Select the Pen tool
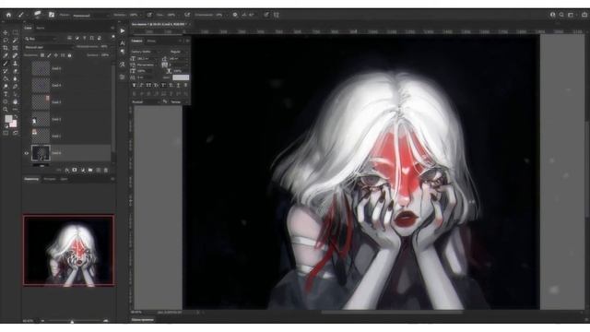The height and width of the screenshot is (332, 590). [x=15, y=86]
